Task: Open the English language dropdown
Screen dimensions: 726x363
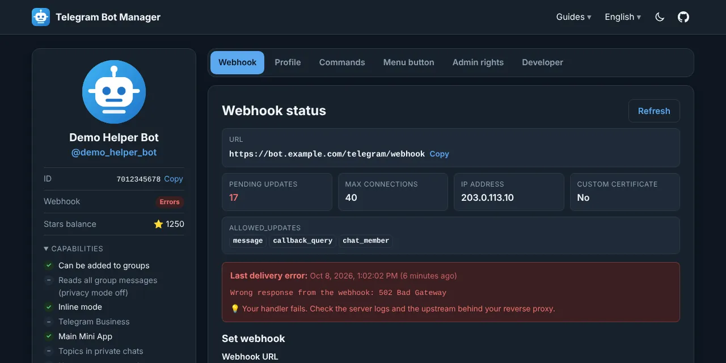Action: (x=623, y=17)
